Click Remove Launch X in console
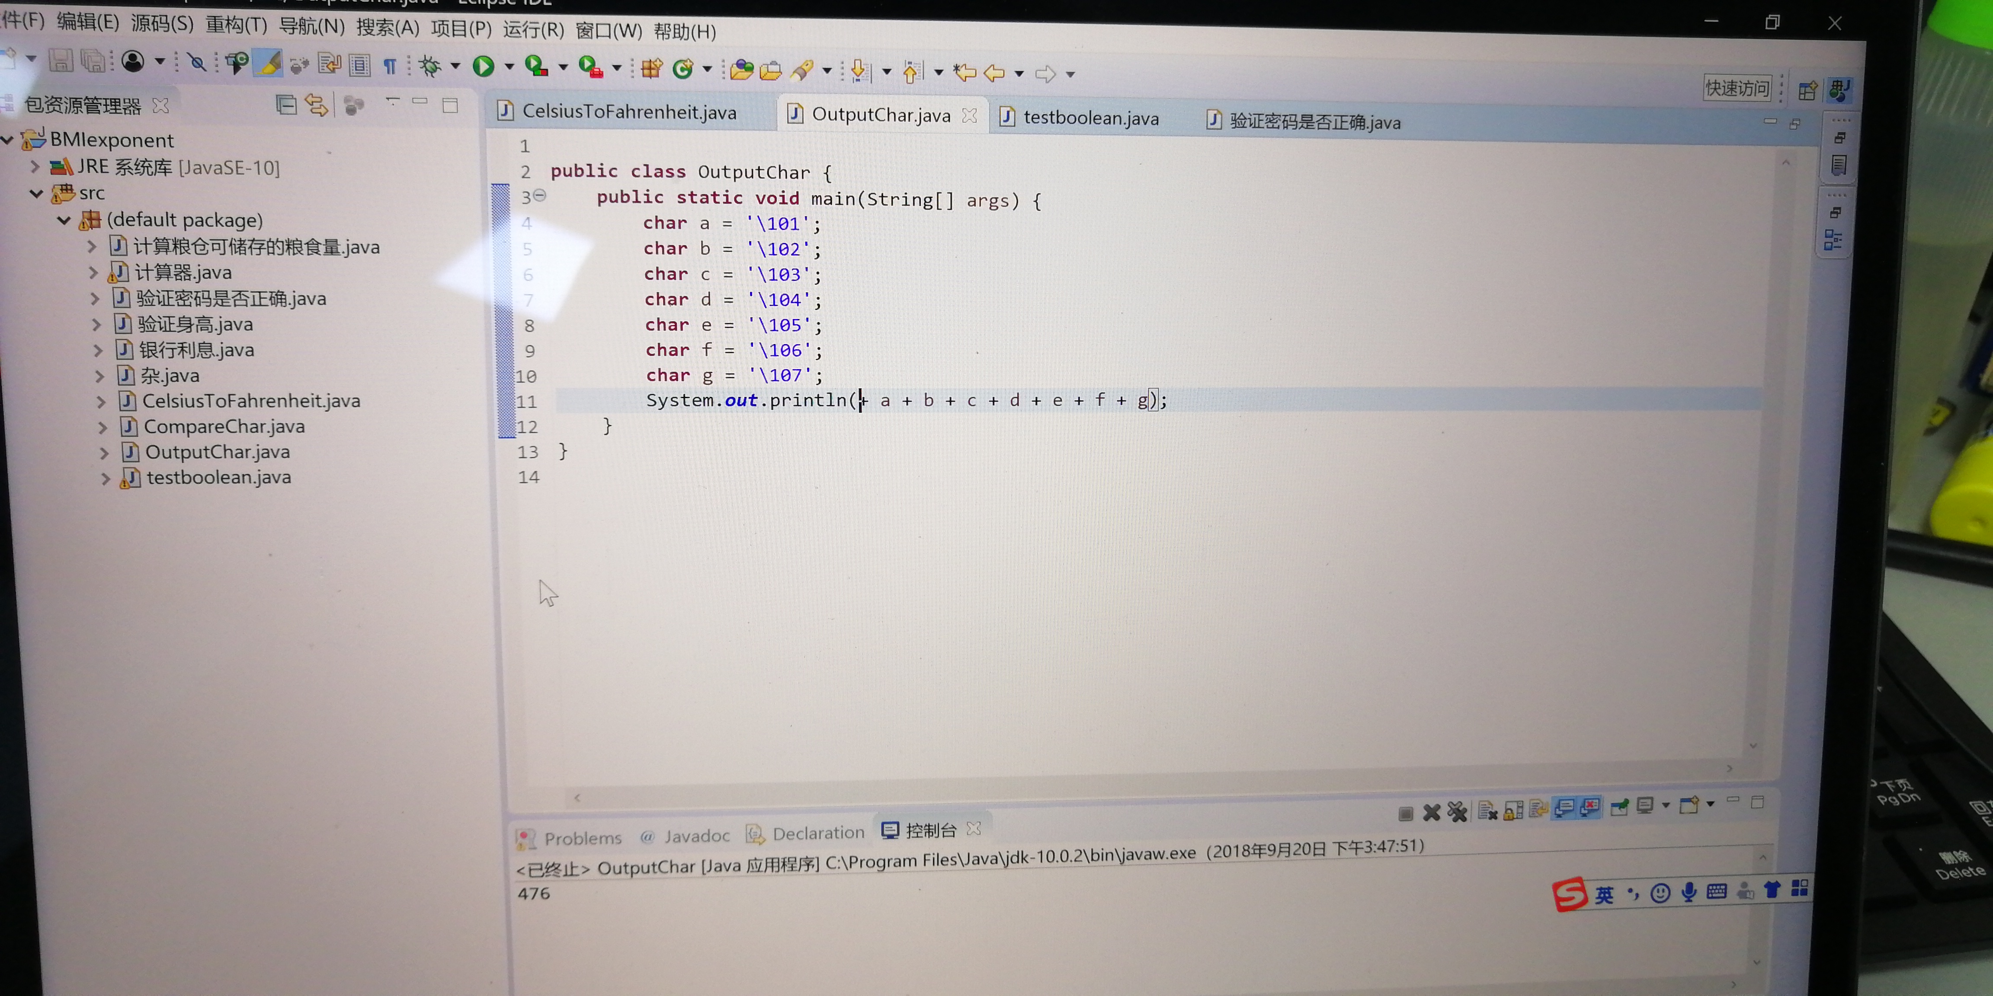Screen dimensions: 1993x996 coord(1431,813)
